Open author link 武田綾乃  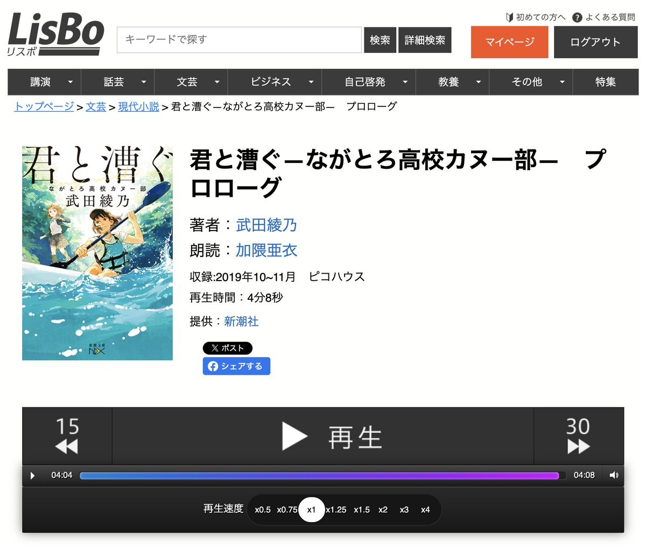(266, 225)
